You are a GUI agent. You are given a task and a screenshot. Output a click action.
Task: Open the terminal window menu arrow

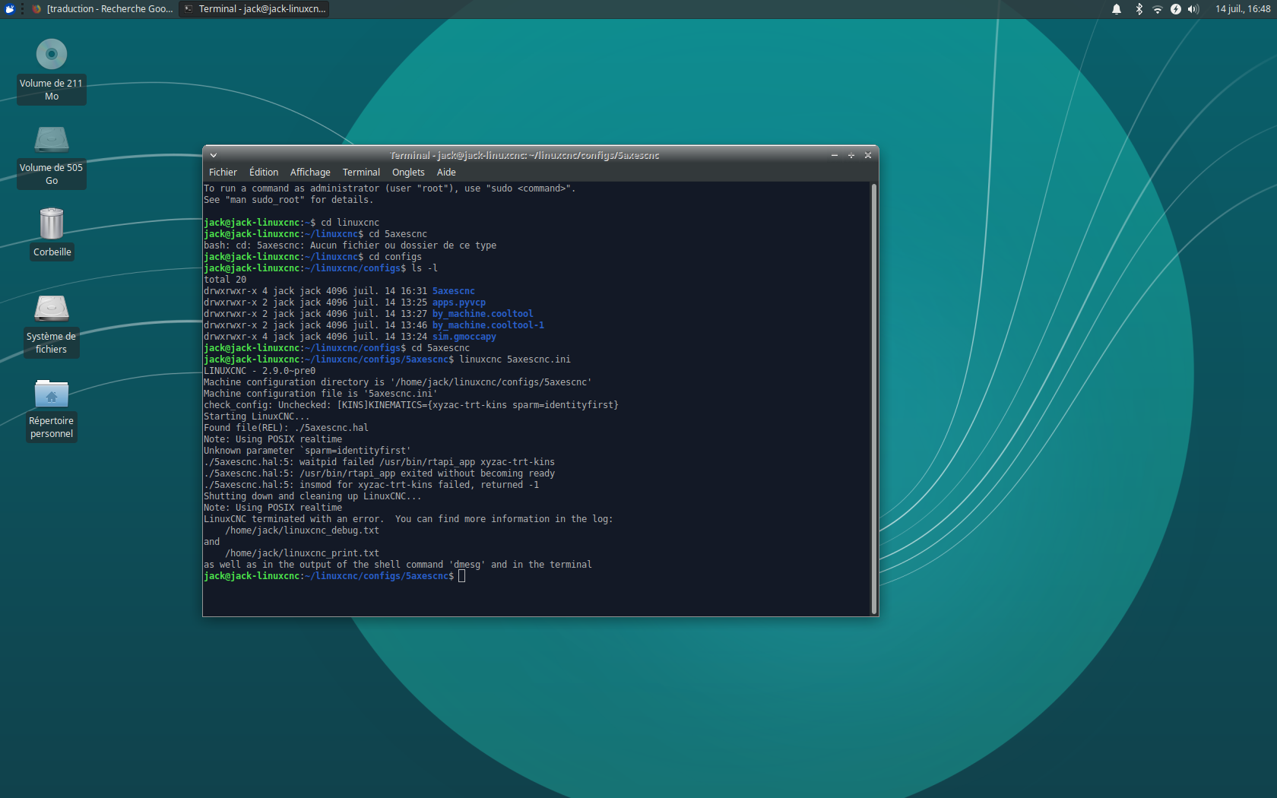click(x=214, y=155)
